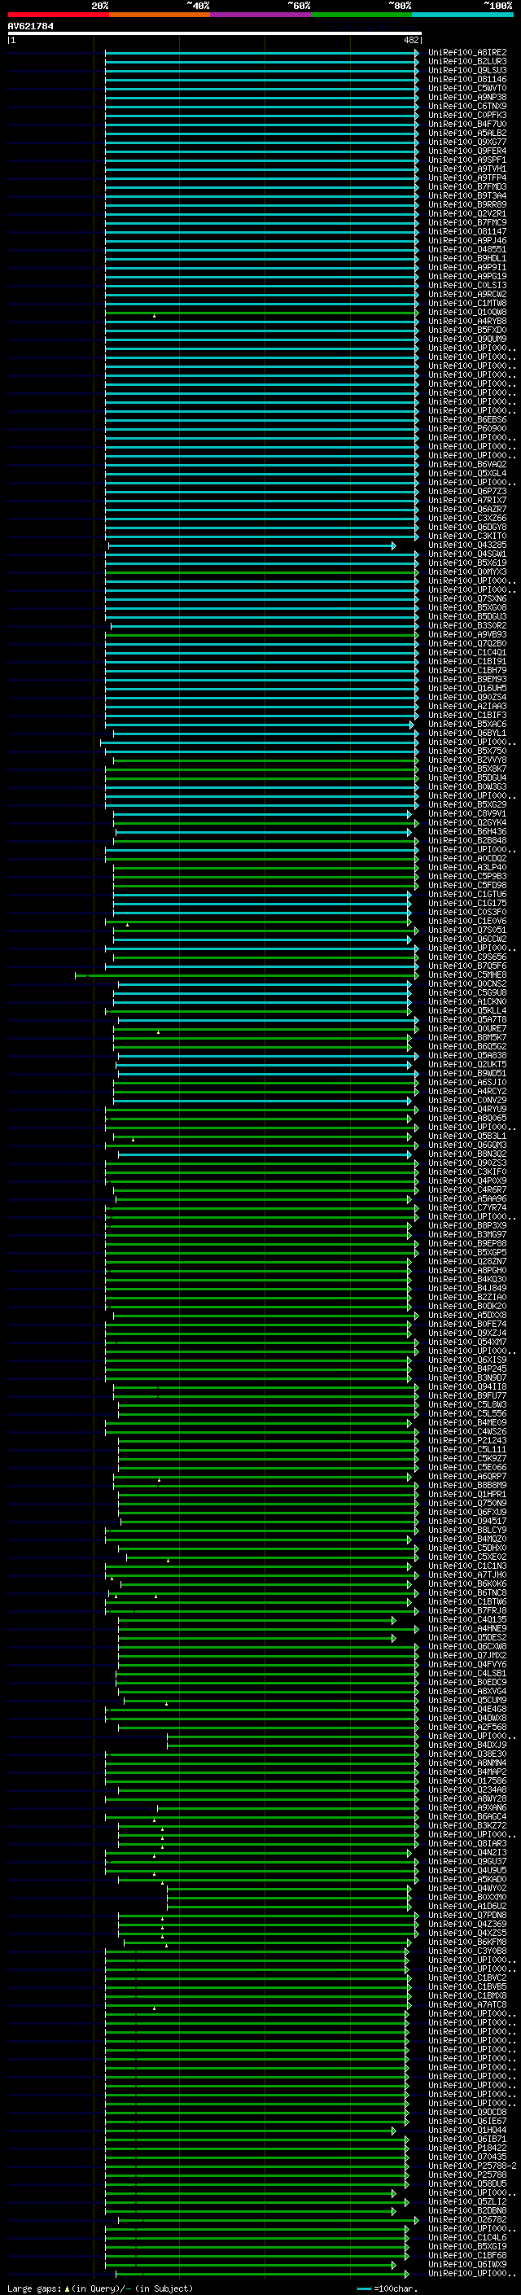This screenshot has width=521, height=2295.
Task: Select label UniRef100_O17586
Action: (467, 1781)
